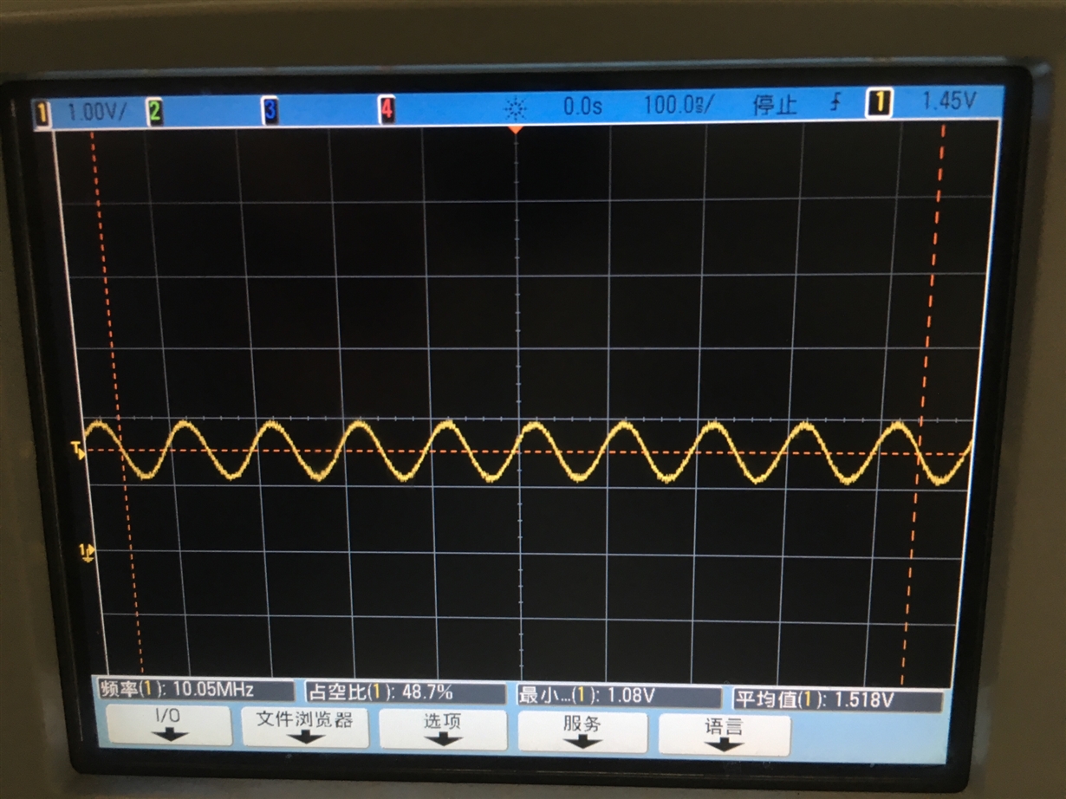
Task: Click the rising edge trigger icon
Action: click(x=835, y=104)
